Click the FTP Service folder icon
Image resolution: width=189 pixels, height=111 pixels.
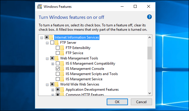pyautogui.click(x=62, y=53)
